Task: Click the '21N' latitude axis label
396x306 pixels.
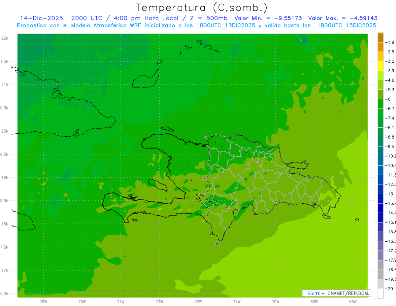Action: pos(5,85)
